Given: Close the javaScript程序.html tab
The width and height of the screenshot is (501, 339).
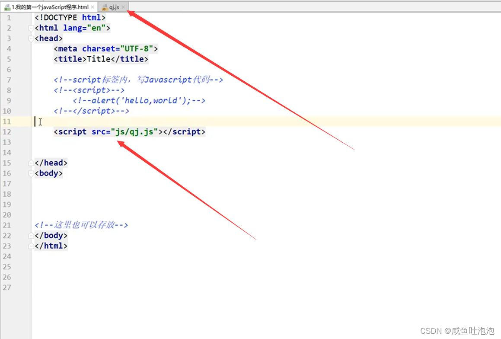Looking at the screenshot, I should pos(93,7).
